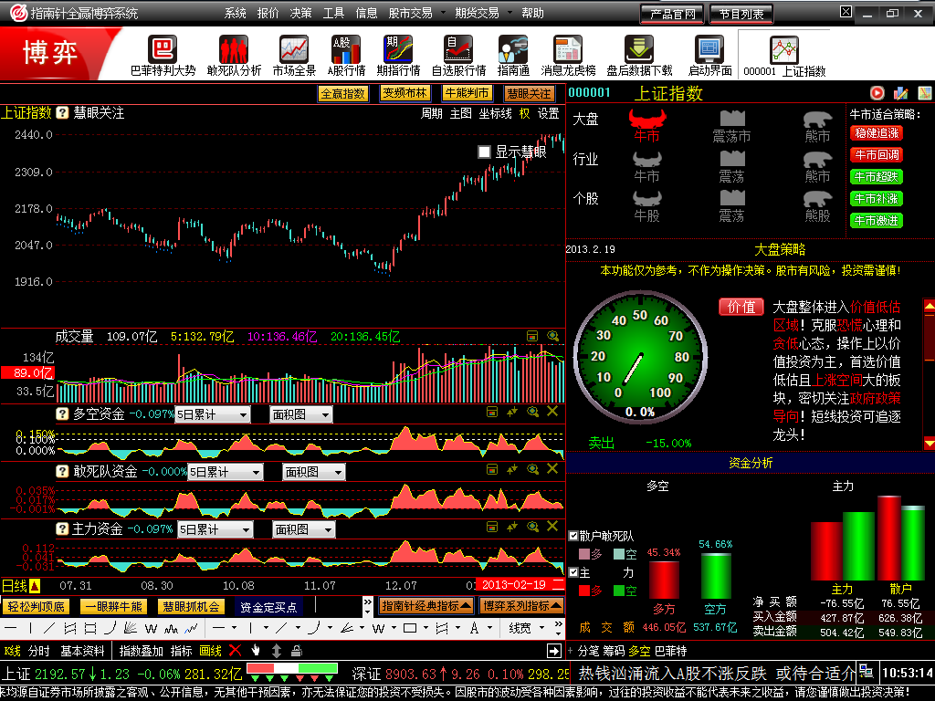Click the white arrow box icon at toolbar end

pyautogui.click(x=554, y=650)
